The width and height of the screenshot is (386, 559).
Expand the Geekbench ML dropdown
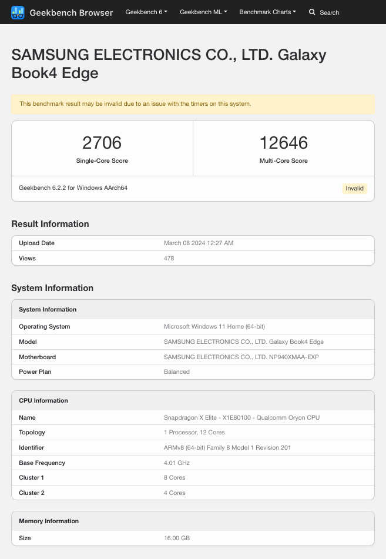click(x=203, y=12)
